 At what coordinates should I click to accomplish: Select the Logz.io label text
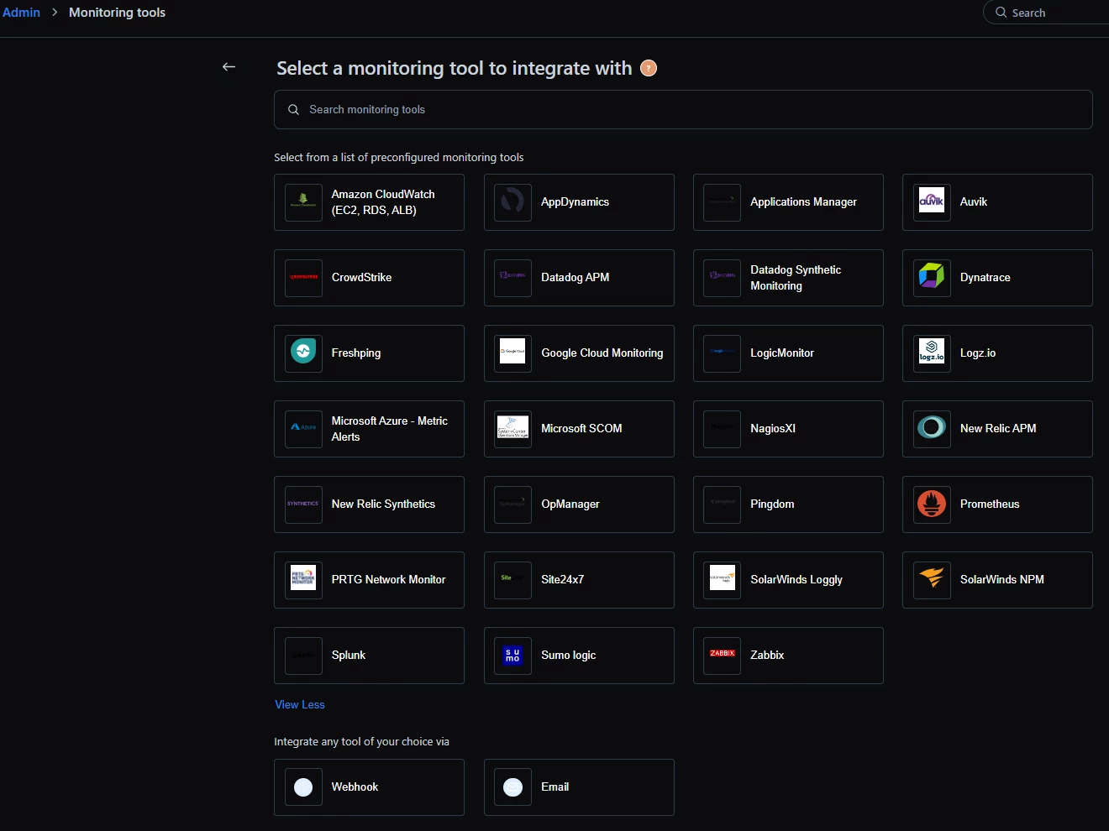click(x=978, y=353)
